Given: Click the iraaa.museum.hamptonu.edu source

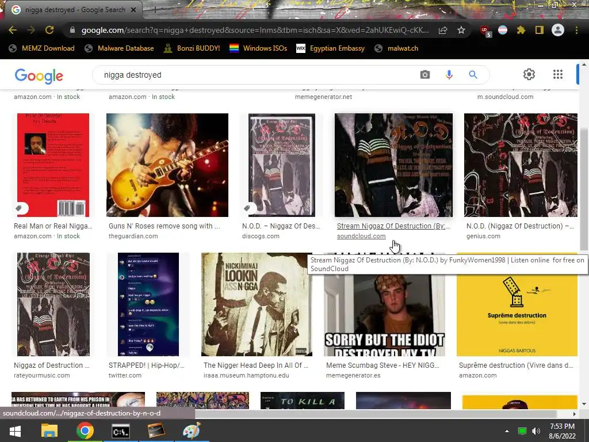Looking at the screenshot, I should [x=246, y=375].
